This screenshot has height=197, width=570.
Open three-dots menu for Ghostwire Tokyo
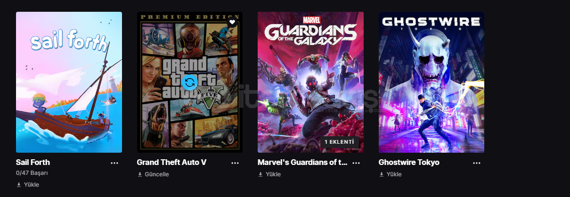click(477, 163)
